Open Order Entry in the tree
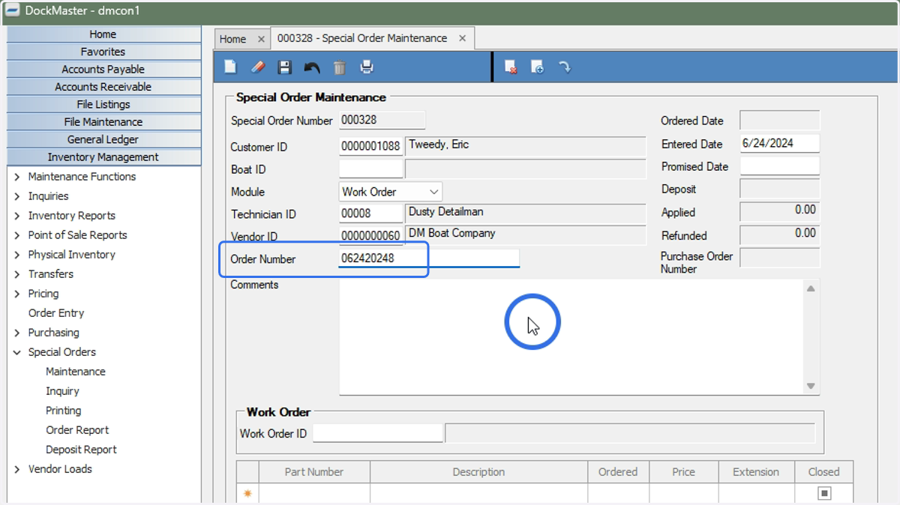The height and width of the screenshot is (505, 900). click(x=56, y=313)
